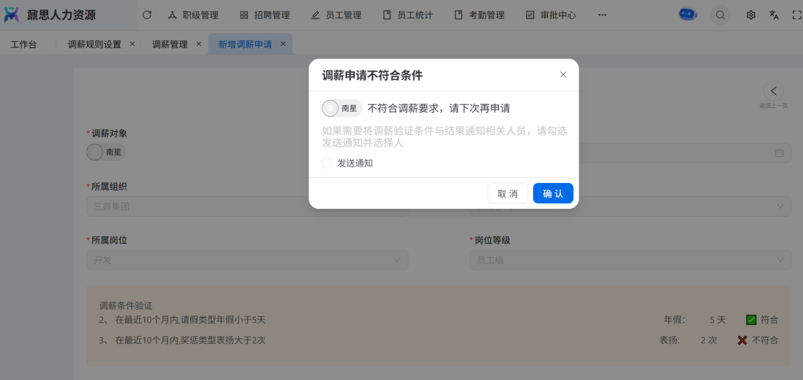Click the 确认 button
803x380 pixels.
(553, 193)
